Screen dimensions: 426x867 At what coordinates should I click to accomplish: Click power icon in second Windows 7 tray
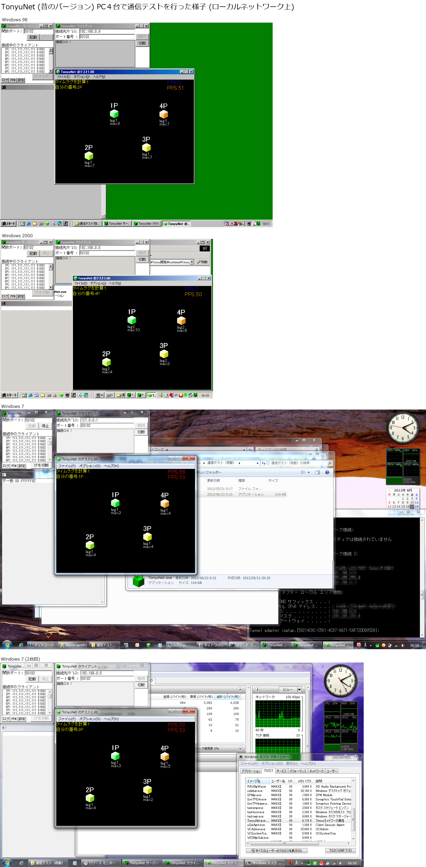pos(327,863)
